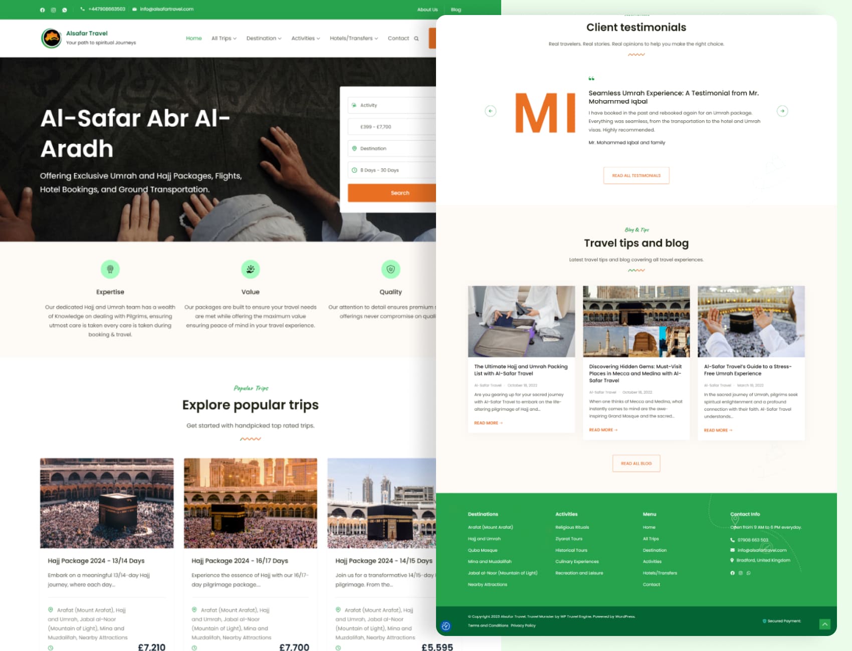Image resolution: width=852 pixels, height=651 pixels.
Task: Open Ziyarat Tours in the footer
Action: 569,539
